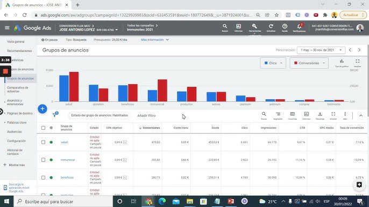Open the Google Ads hamburger menu

(7, 28)
